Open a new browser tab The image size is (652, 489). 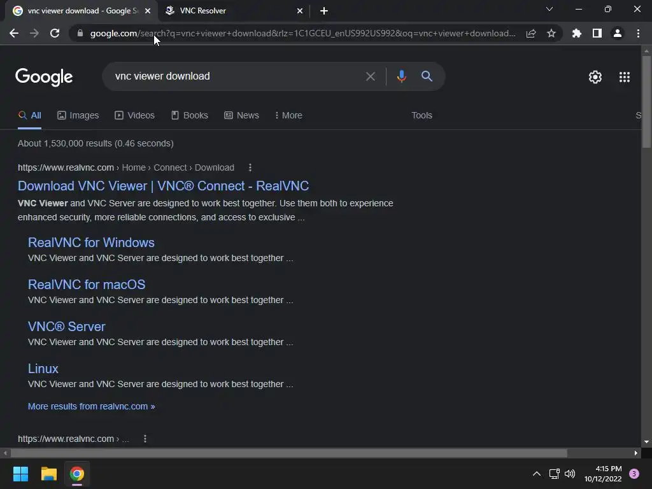324,11
